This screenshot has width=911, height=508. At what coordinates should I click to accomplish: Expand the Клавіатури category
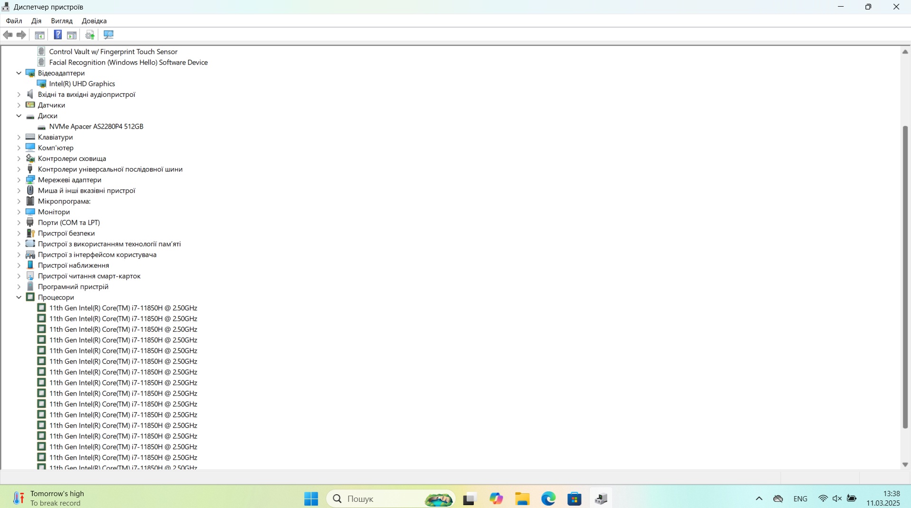pos(19,137)
